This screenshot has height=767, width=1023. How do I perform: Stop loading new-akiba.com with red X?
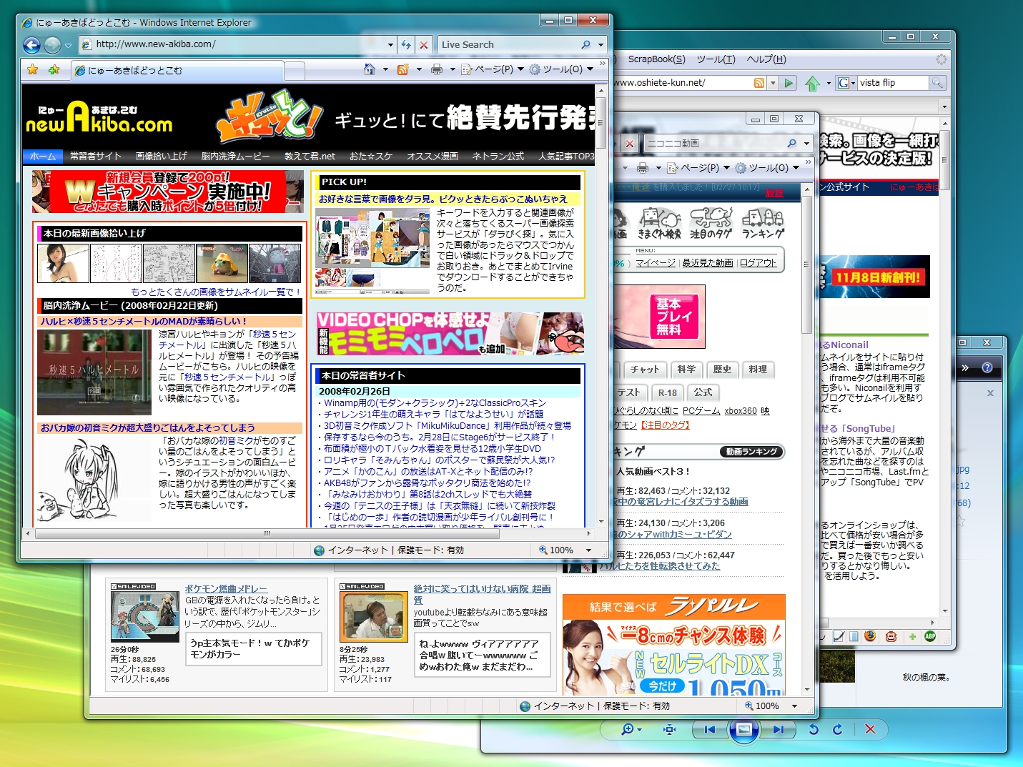tap(424, 45)
